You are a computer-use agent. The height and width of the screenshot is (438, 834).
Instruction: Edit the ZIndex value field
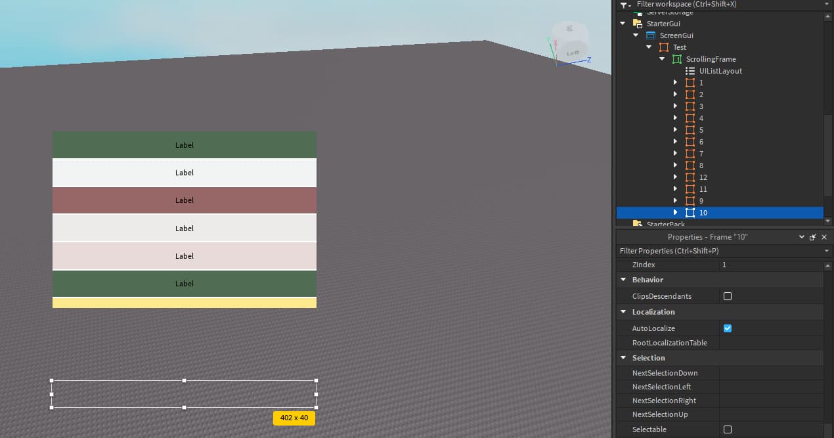click(771, 265)
